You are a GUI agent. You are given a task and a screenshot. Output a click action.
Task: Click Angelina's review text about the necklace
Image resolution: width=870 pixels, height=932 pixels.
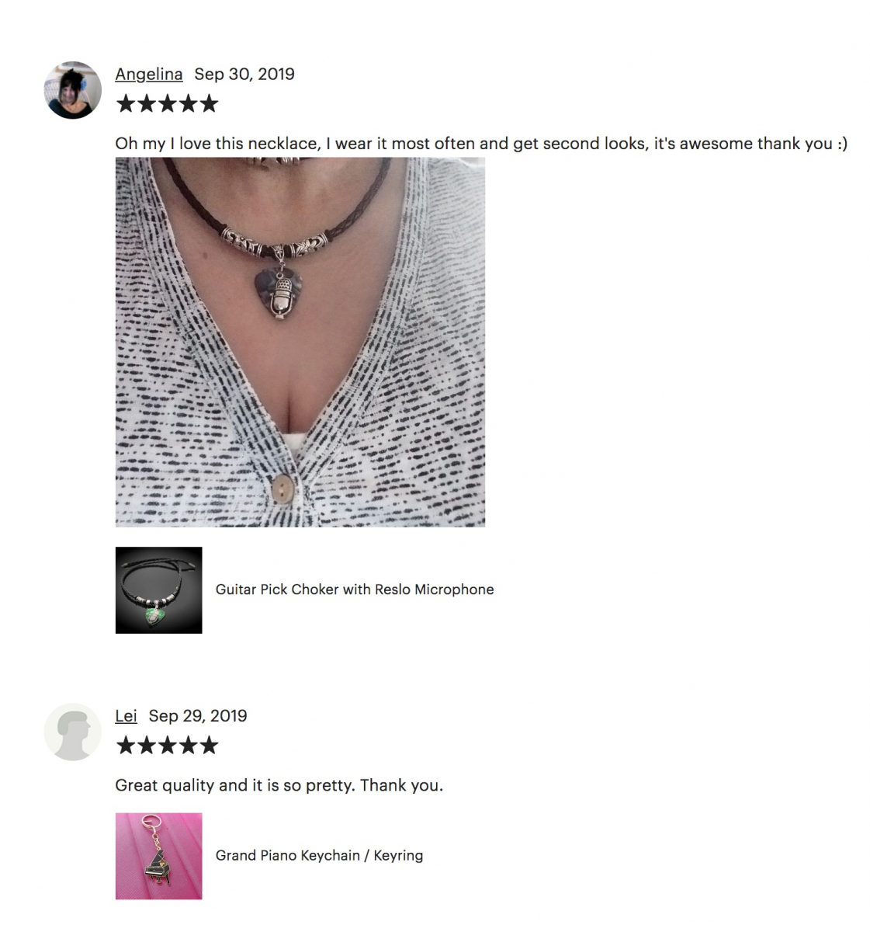481,144
